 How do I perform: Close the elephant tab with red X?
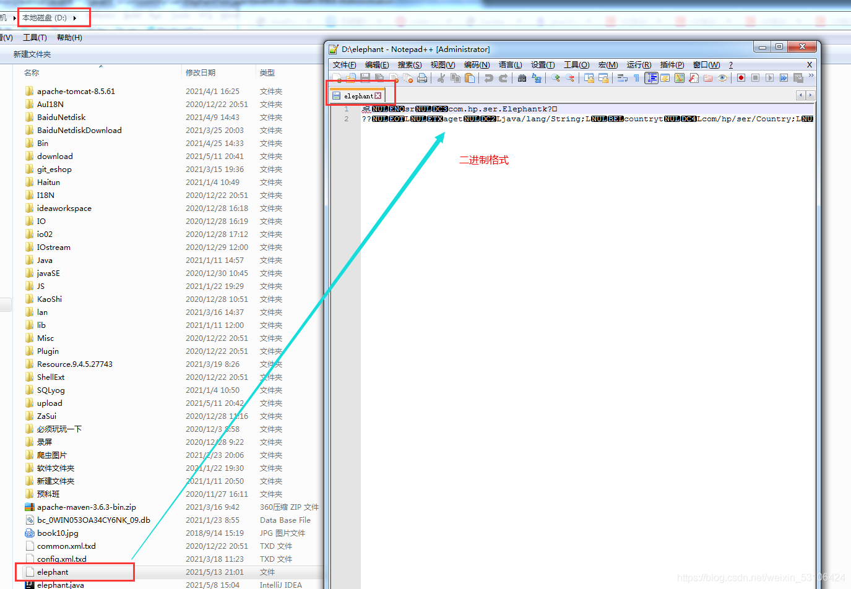pos(378,96)
